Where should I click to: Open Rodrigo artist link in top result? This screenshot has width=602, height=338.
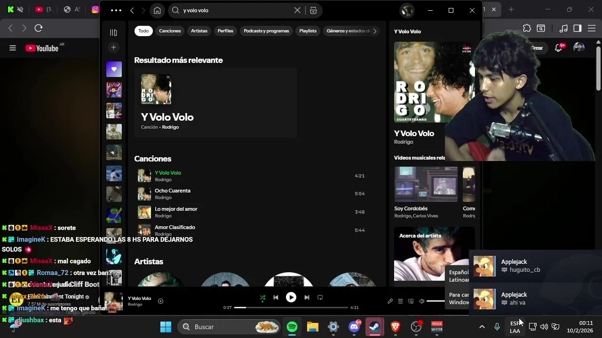(x=170, y=127)
